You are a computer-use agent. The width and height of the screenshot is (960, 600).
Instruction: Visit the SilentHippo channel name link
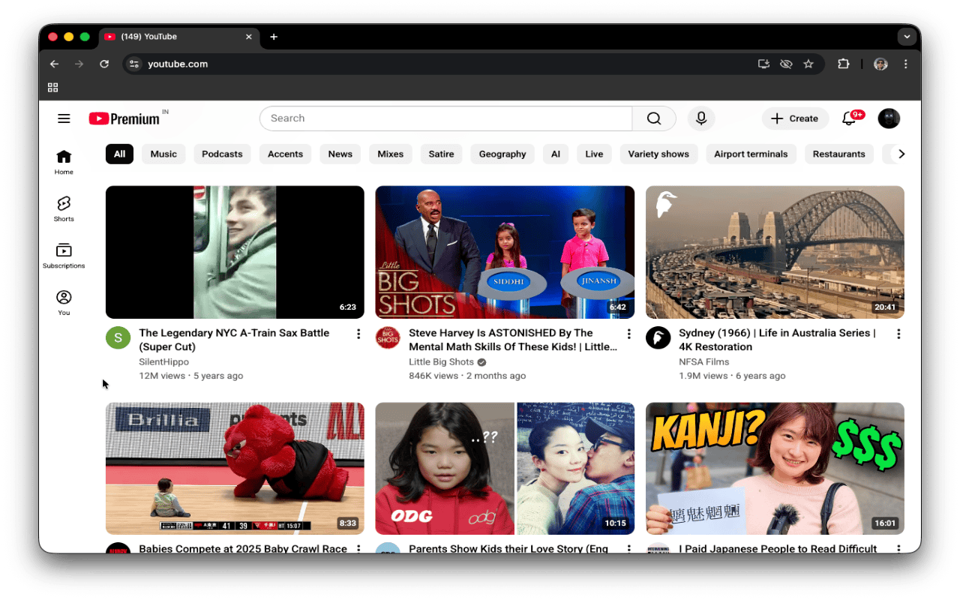(164, 361)
